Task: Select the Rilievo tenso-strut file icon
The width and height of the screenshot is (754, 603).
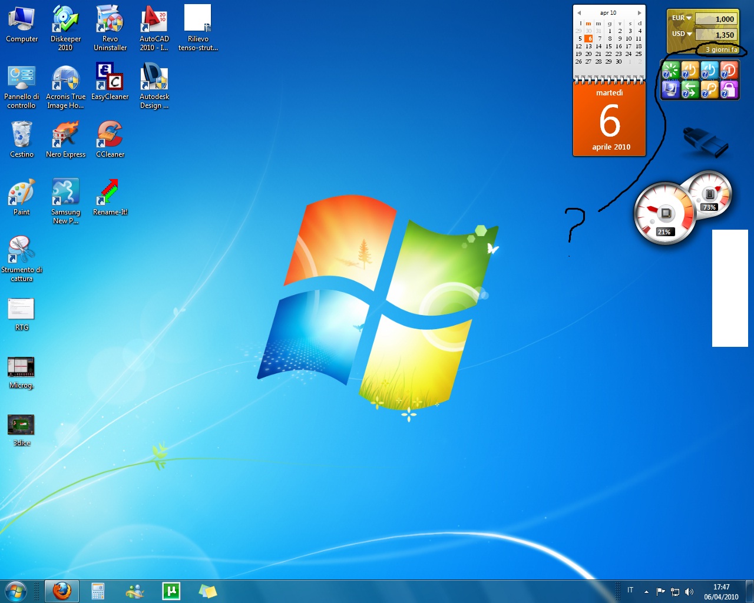Action: (198, 28)
